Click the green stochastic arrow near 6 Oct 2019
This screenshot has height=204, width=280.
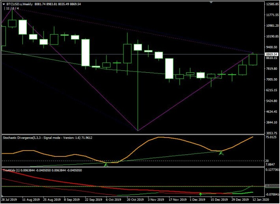click(x=106, y=165)
